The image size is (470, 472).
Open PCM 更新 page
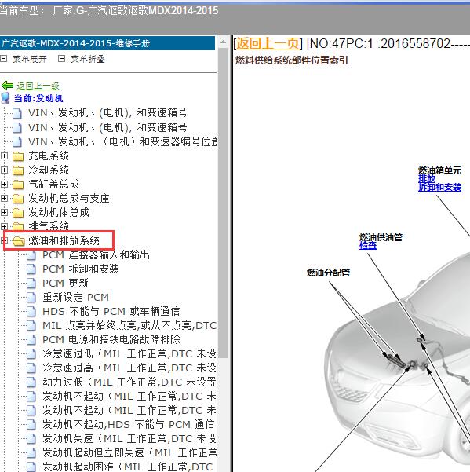tap(65, 284)
